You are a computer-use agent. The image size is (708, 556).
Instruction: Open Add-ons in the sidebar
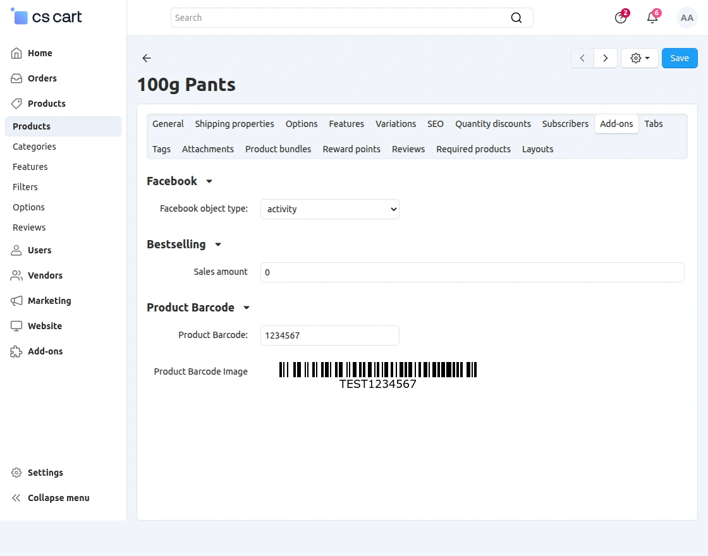click(45, 351)
